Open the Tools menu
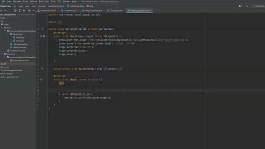Viewport: 265px width, 149px height. pyautogui.click(x=53, y=1)
